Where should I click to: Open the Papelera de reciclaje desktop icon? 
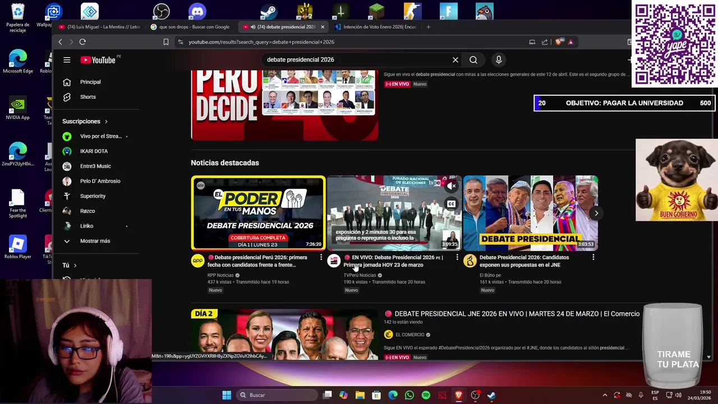(x=18, y=19)
